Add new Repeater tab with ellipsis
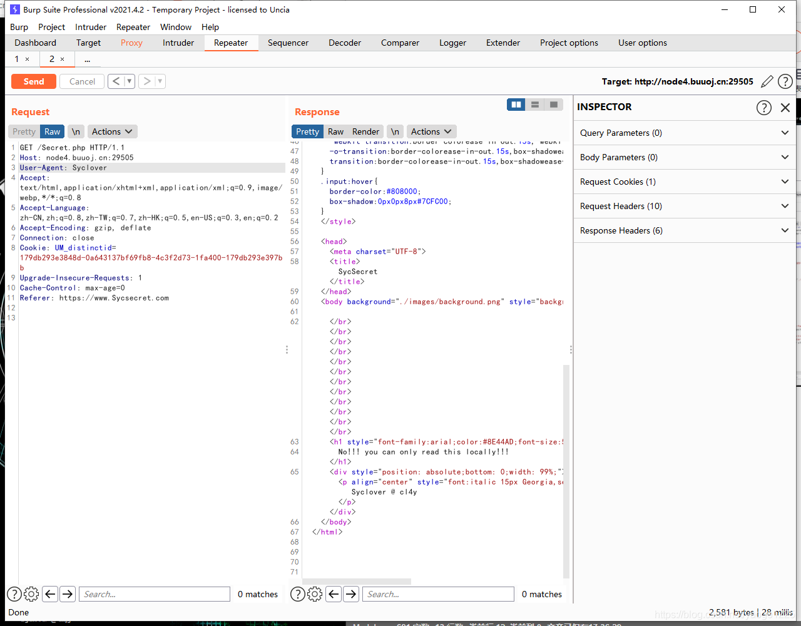Screen dimensions: 801x626 click(x=87, y=59)
